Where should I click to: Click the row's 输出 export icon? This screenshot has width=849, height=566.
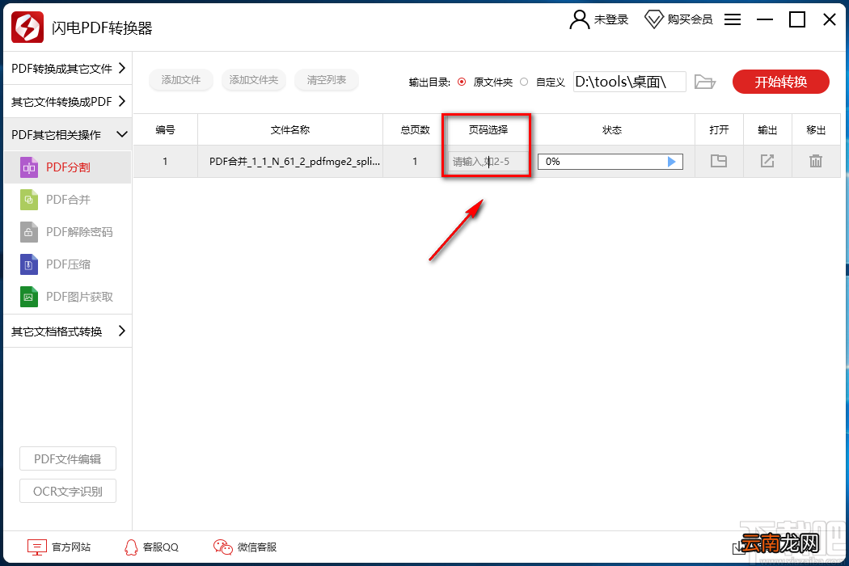pos(767,161)
